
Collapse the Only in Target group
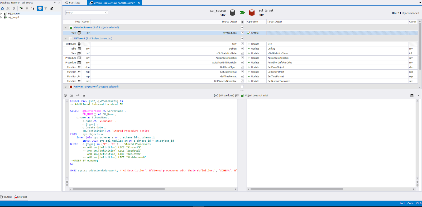coord(66,86)
